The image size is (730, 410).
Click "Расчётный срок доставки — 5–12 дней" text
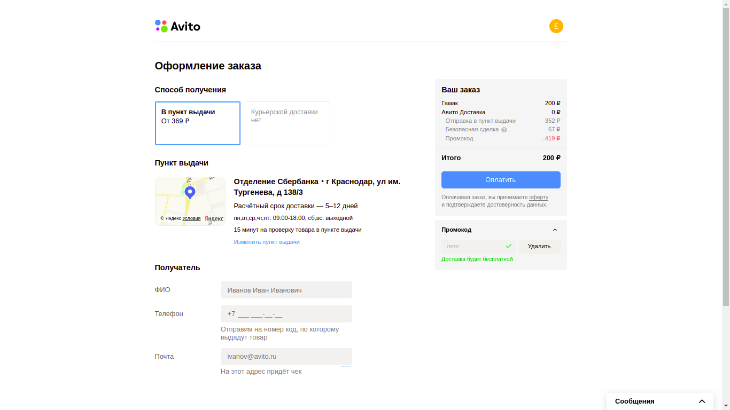296,206
